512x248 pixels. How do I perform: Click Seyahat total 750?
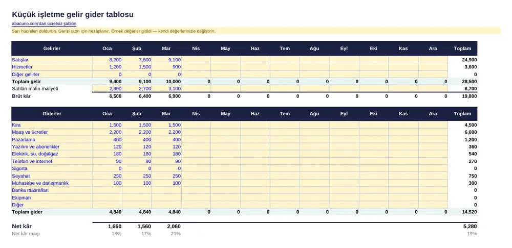pos(473,176)
